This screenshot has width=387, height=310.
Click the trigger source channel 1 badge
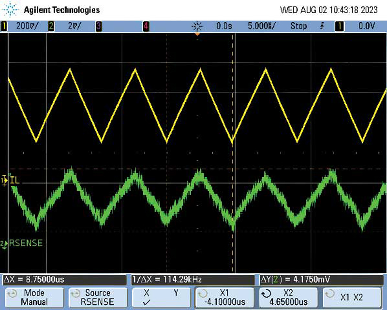pos(339,26)
